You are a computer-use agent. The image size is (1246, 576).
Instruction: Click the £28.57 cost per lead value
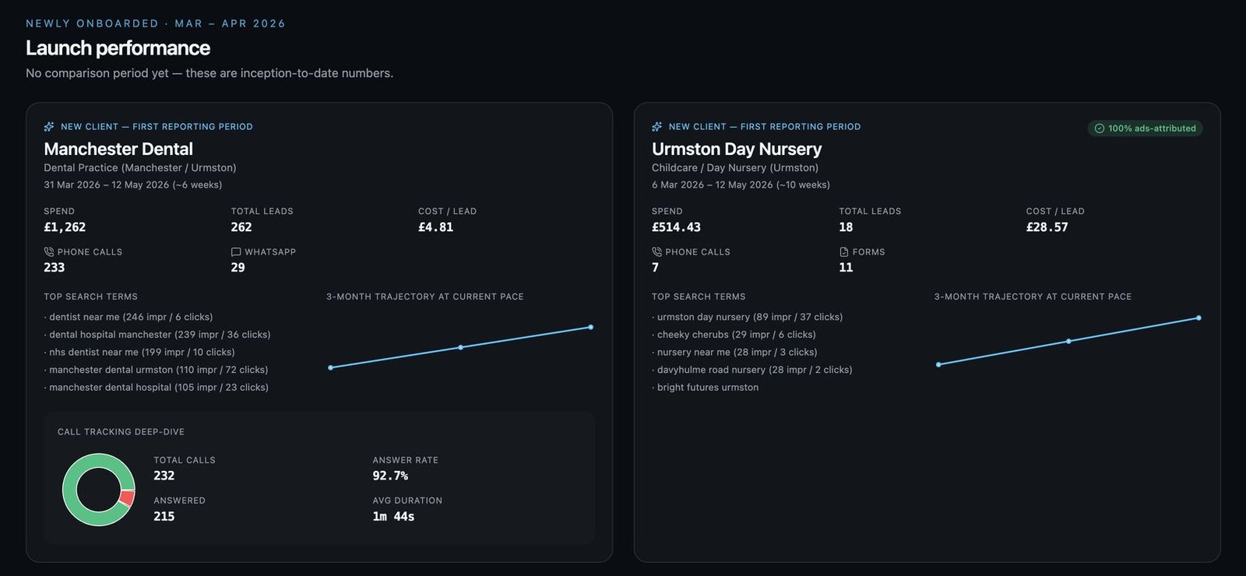[1047, 227]
